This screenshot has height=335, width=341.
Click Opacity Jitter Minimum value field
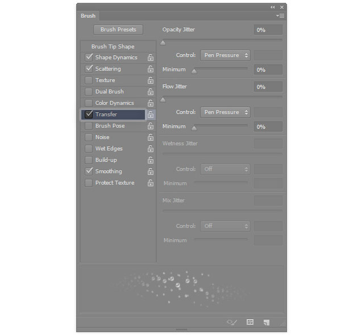pyautogui.click(x=268, y=70)
